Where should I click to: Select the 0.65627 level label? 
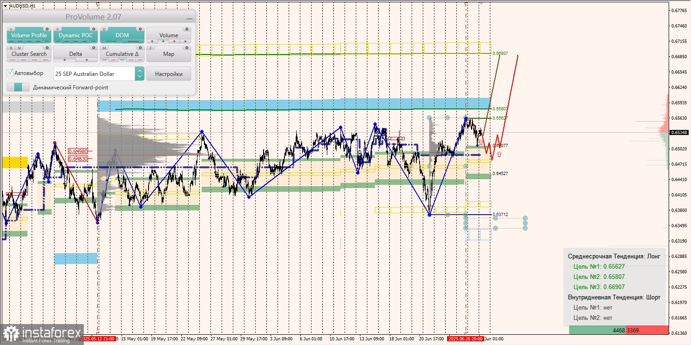coord(500,118)
